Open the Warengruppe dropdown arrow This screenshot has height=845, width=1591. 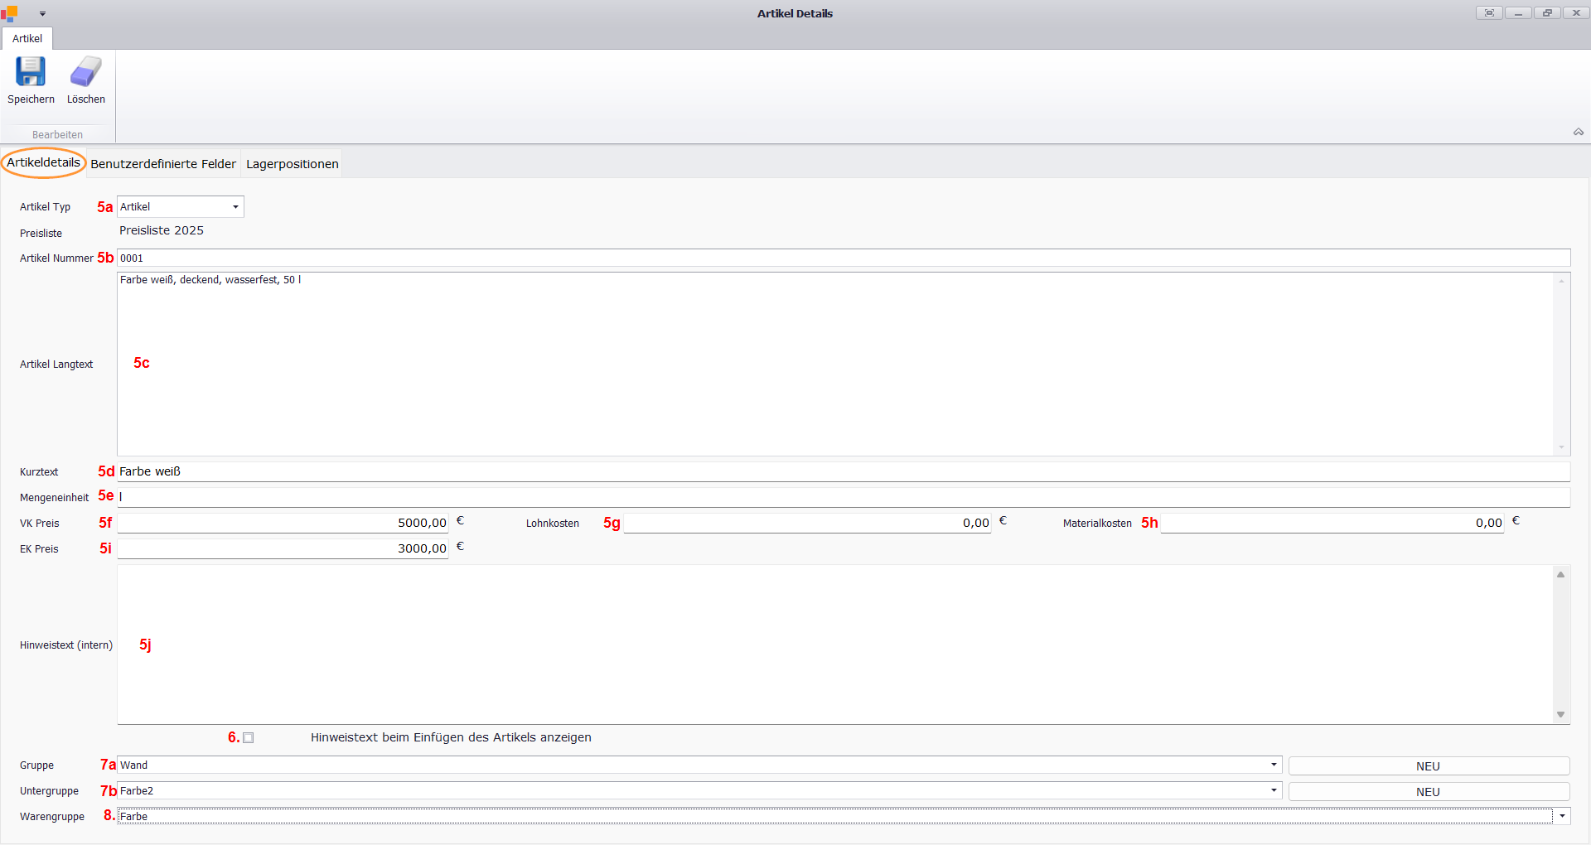tap(1562, 817)
